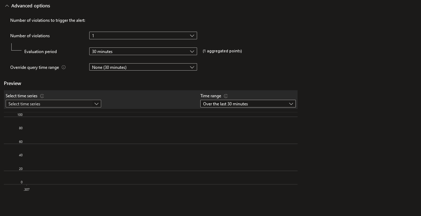
Task: Click the 60 axis label on chart
Action: coord(21,142)
